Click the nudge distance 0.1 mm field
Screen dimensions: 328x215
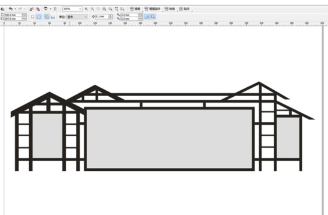(x=102, y=17)
